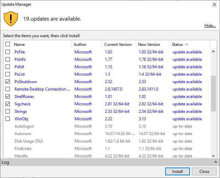Click WinObj new version 3.13

(142, 119)
